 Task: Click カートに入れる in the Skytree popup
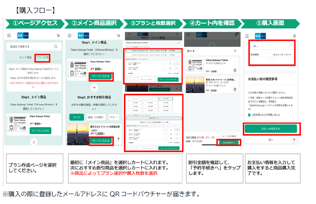point(169,148)
